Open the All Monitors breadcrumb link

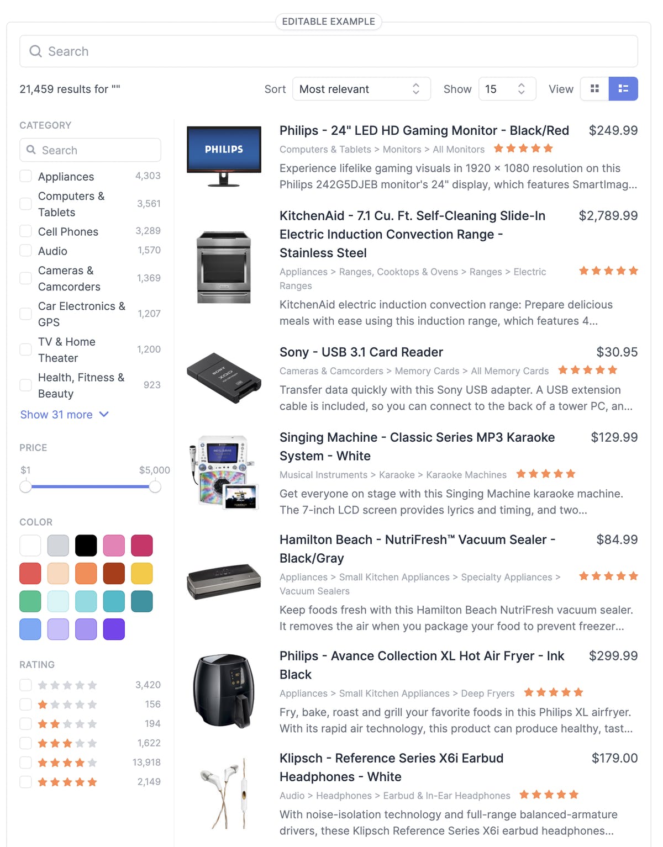(459, 149)
